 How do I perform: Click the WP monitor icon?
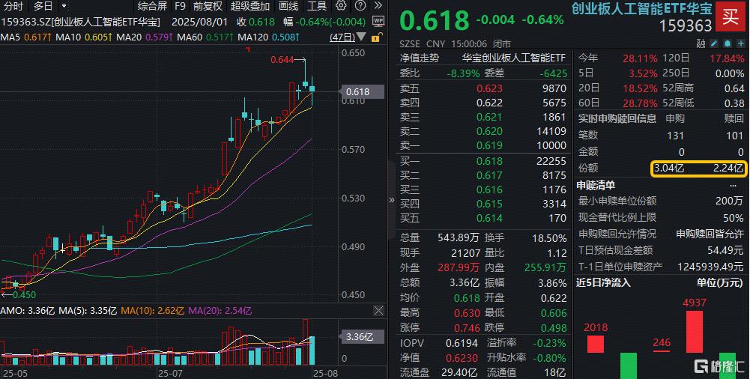(x=378, y=22)
